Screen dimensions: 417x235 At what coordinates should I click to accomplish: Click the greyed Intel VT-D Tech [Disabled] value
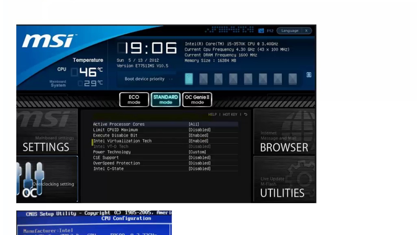click(200, 147)
